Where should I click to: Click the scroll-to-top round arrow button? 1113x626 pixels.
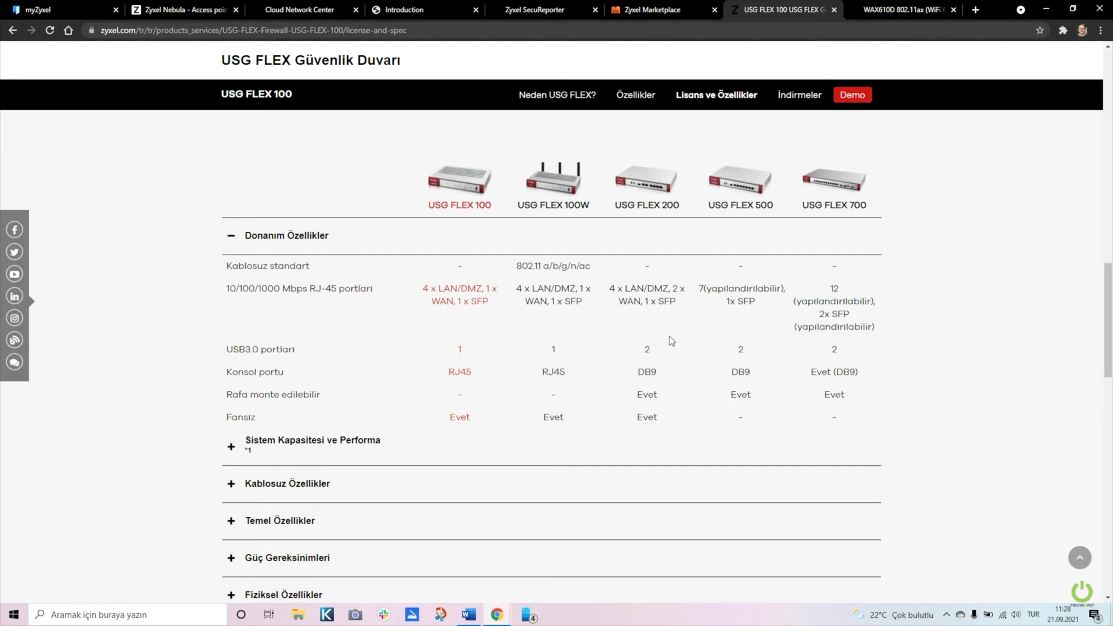[x=1079, y=558]
